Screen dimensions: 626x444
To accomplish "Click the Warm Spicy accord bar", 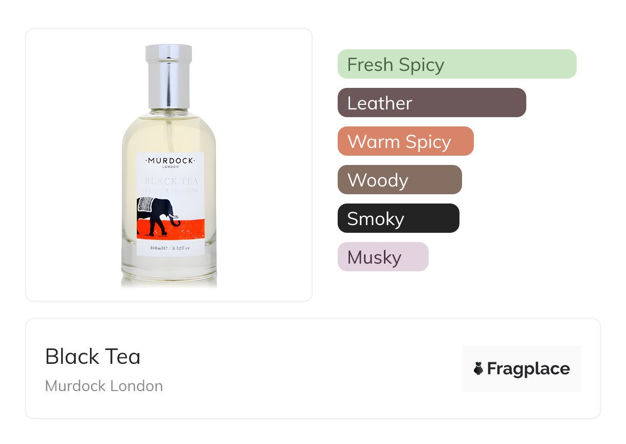I will [406, 141].
